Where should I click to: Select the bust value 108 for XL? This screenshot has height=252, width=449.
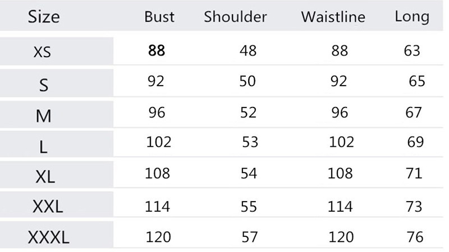pos(158,173)
